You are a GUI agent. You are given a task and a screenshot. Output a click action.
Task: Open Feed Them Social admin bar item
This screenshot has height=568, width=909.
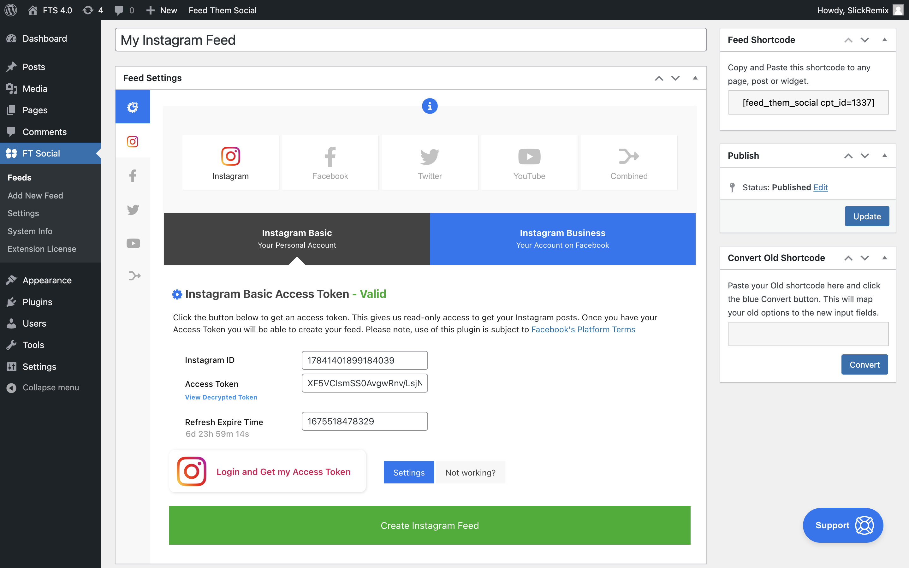pyautogui.click(x=223, y=10)
